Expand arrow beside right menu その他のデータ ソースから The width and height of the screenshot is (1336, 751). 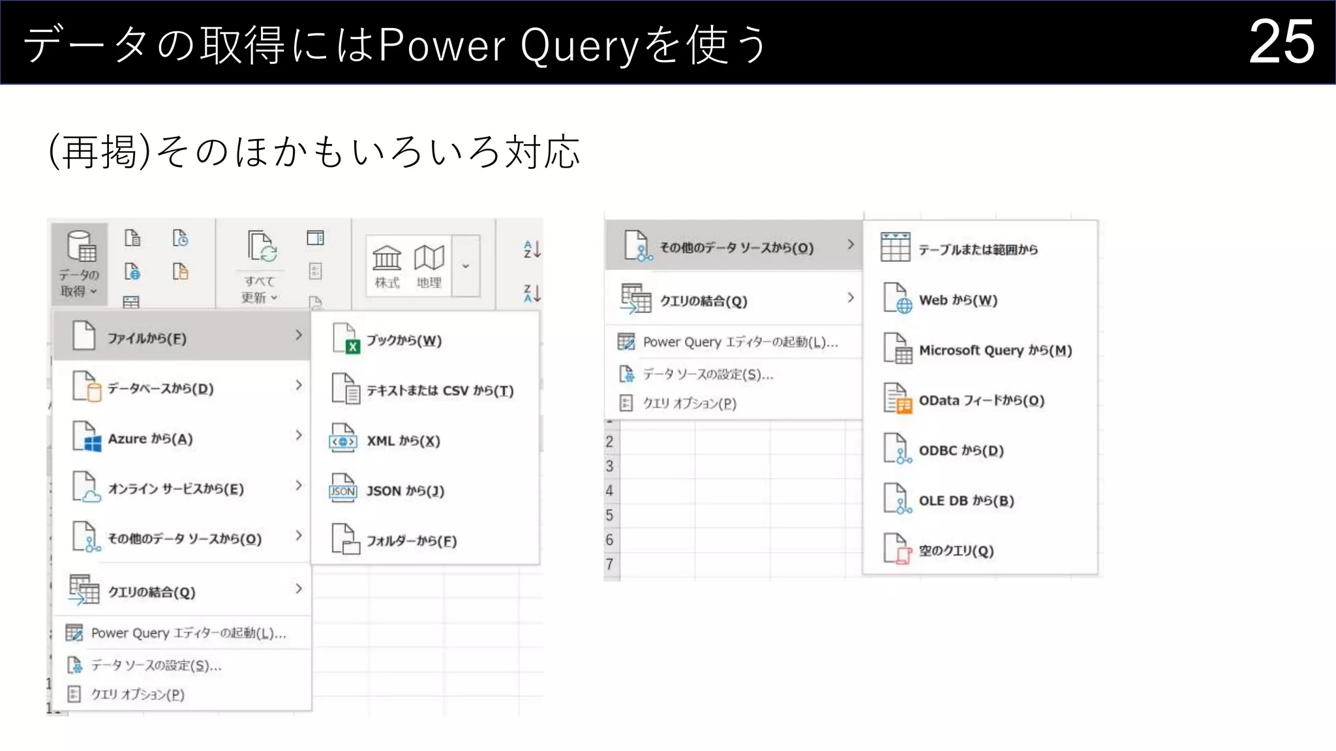coord(850,244)
